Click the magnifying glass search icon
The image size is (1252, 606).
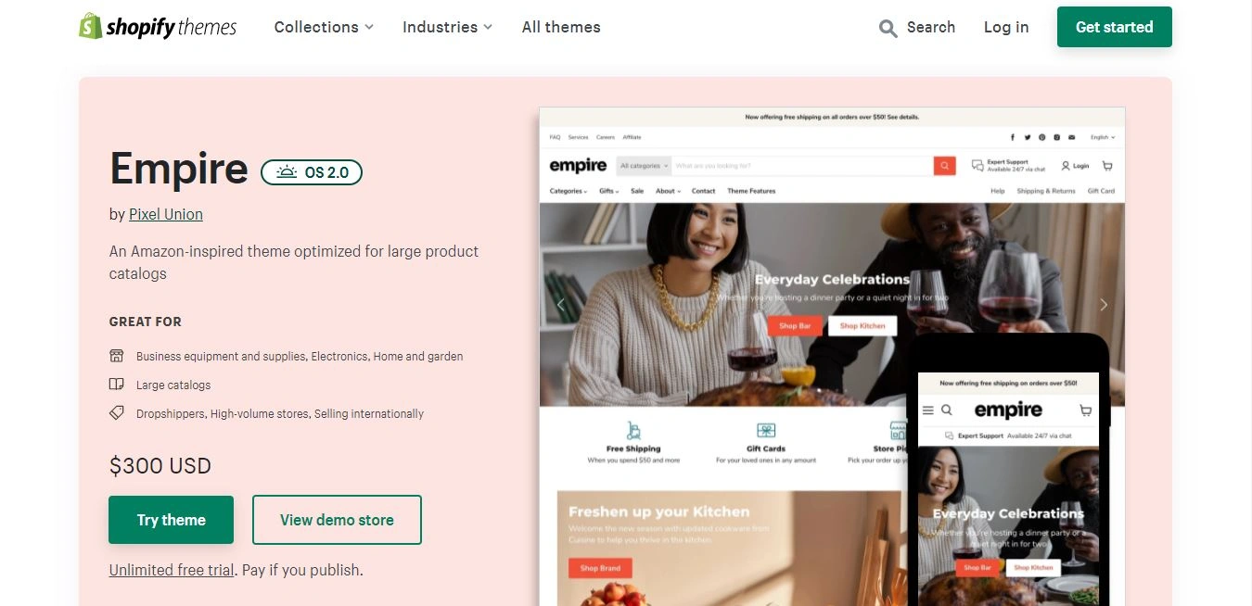(888, 28)
